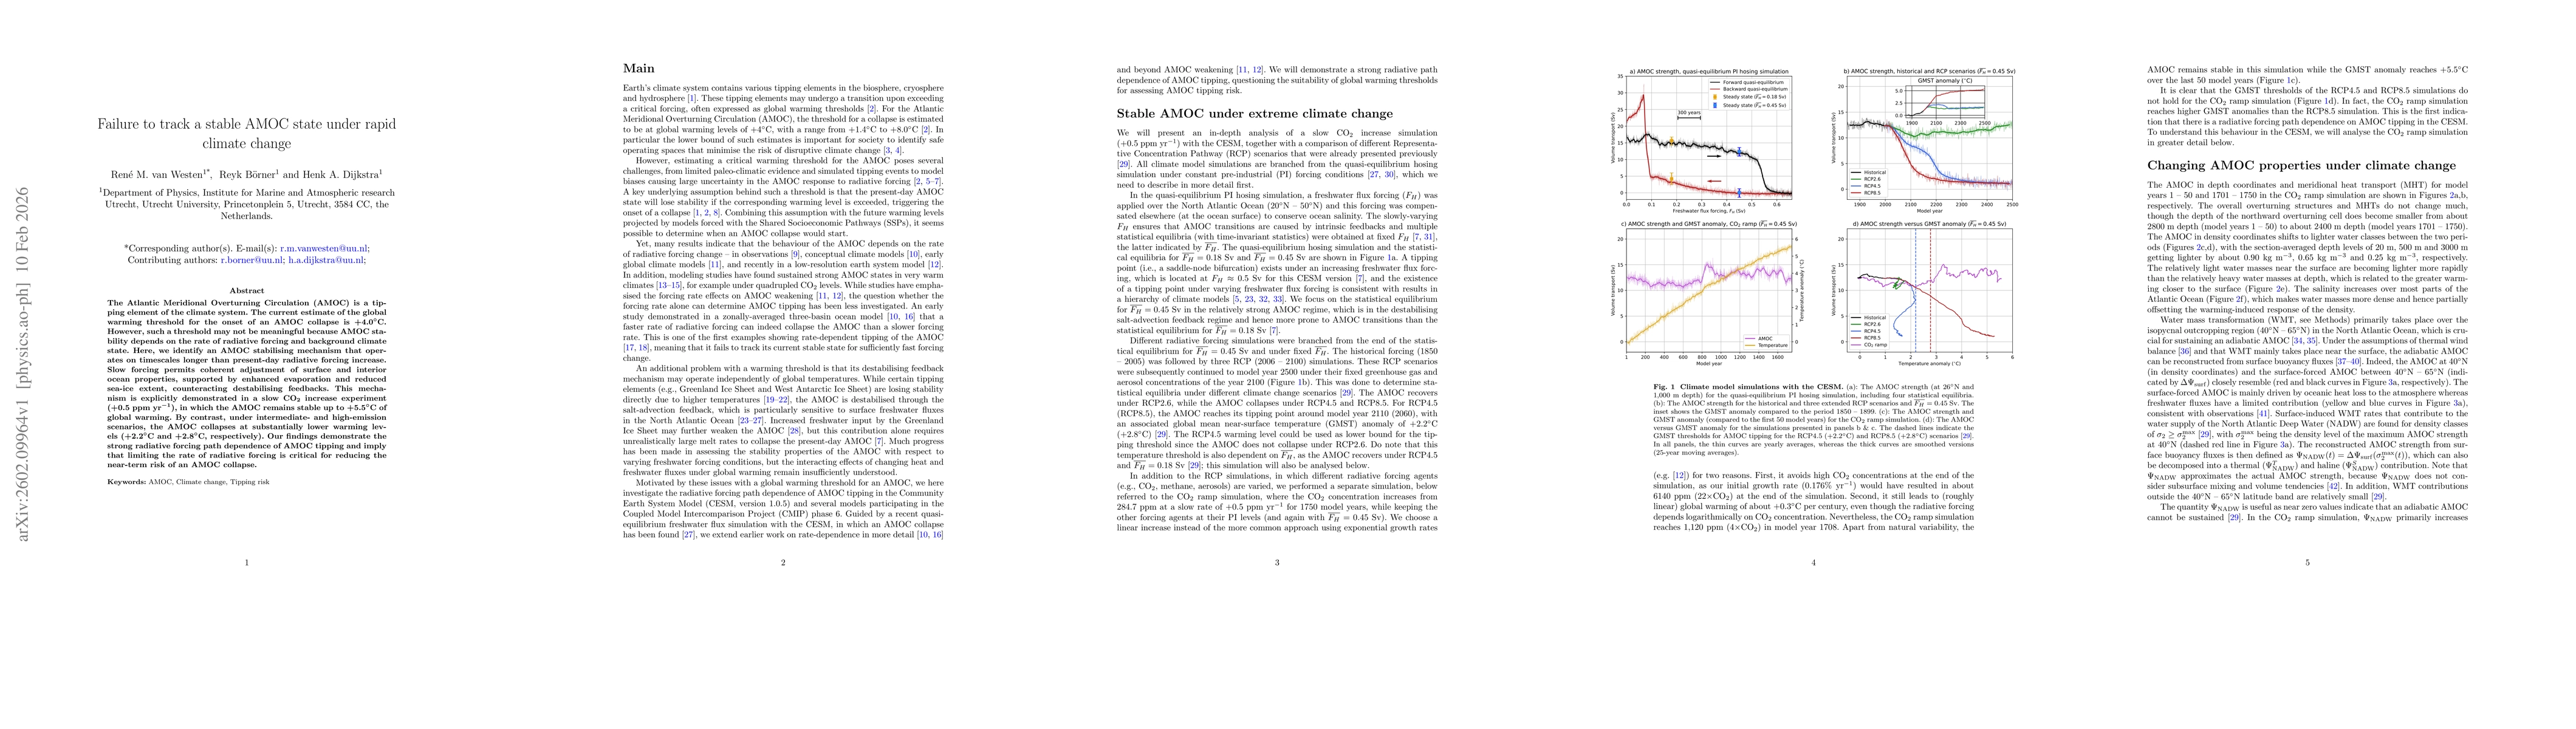Open the "Figure 1a" reference on page 3
The height and width of the screenshot is (729, 2576).
[x=1379, y=258]
